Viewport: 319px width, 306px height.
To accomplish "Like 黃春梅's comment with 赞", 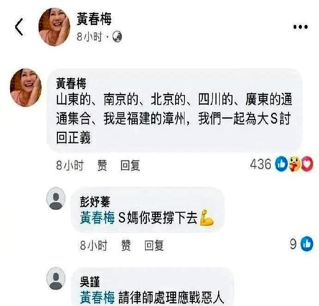I will pyautogui.click(x=102, y=165).
